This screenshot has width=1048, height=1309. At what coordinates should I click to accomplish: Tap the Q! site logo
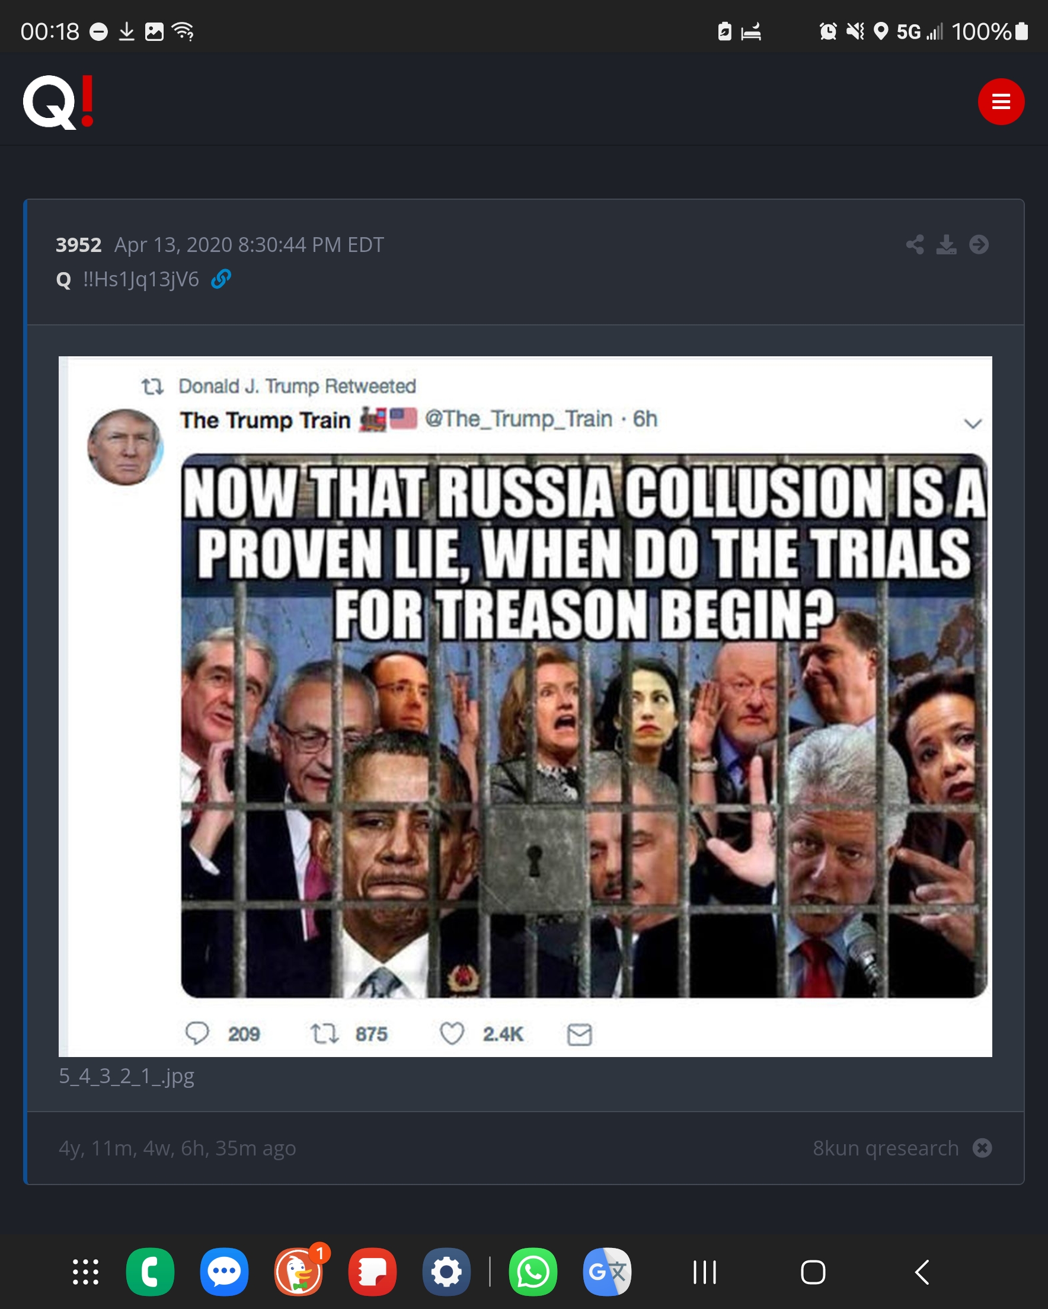(x=58, y=101)
